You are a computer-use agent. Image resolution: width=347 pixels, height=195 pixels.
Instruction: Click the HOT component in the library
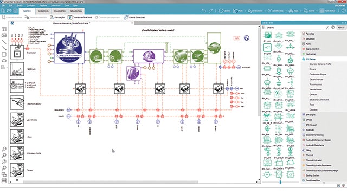coord(267,48)
